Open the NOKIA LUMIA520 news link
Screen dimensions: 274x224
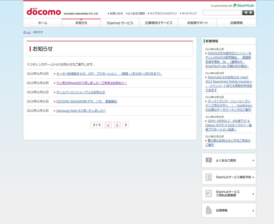click(x=228, y=60)
